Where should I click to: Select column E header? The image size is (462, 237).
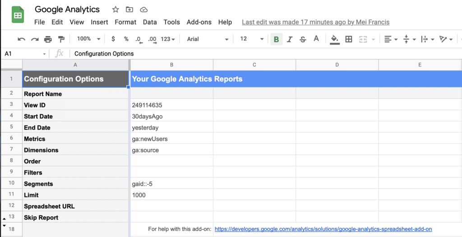click(420, 65)
